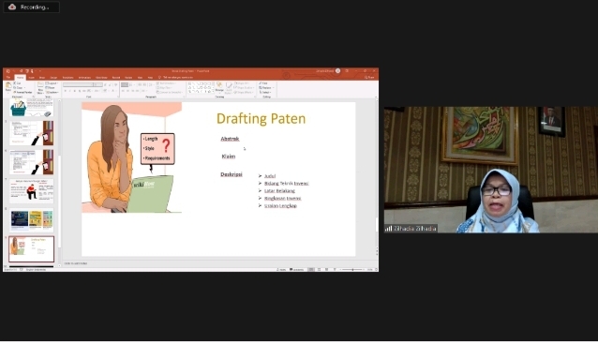This screenshot has height=344, width=598.
Task: Toggle Bold formatting
Action: (x=66, y=91)
